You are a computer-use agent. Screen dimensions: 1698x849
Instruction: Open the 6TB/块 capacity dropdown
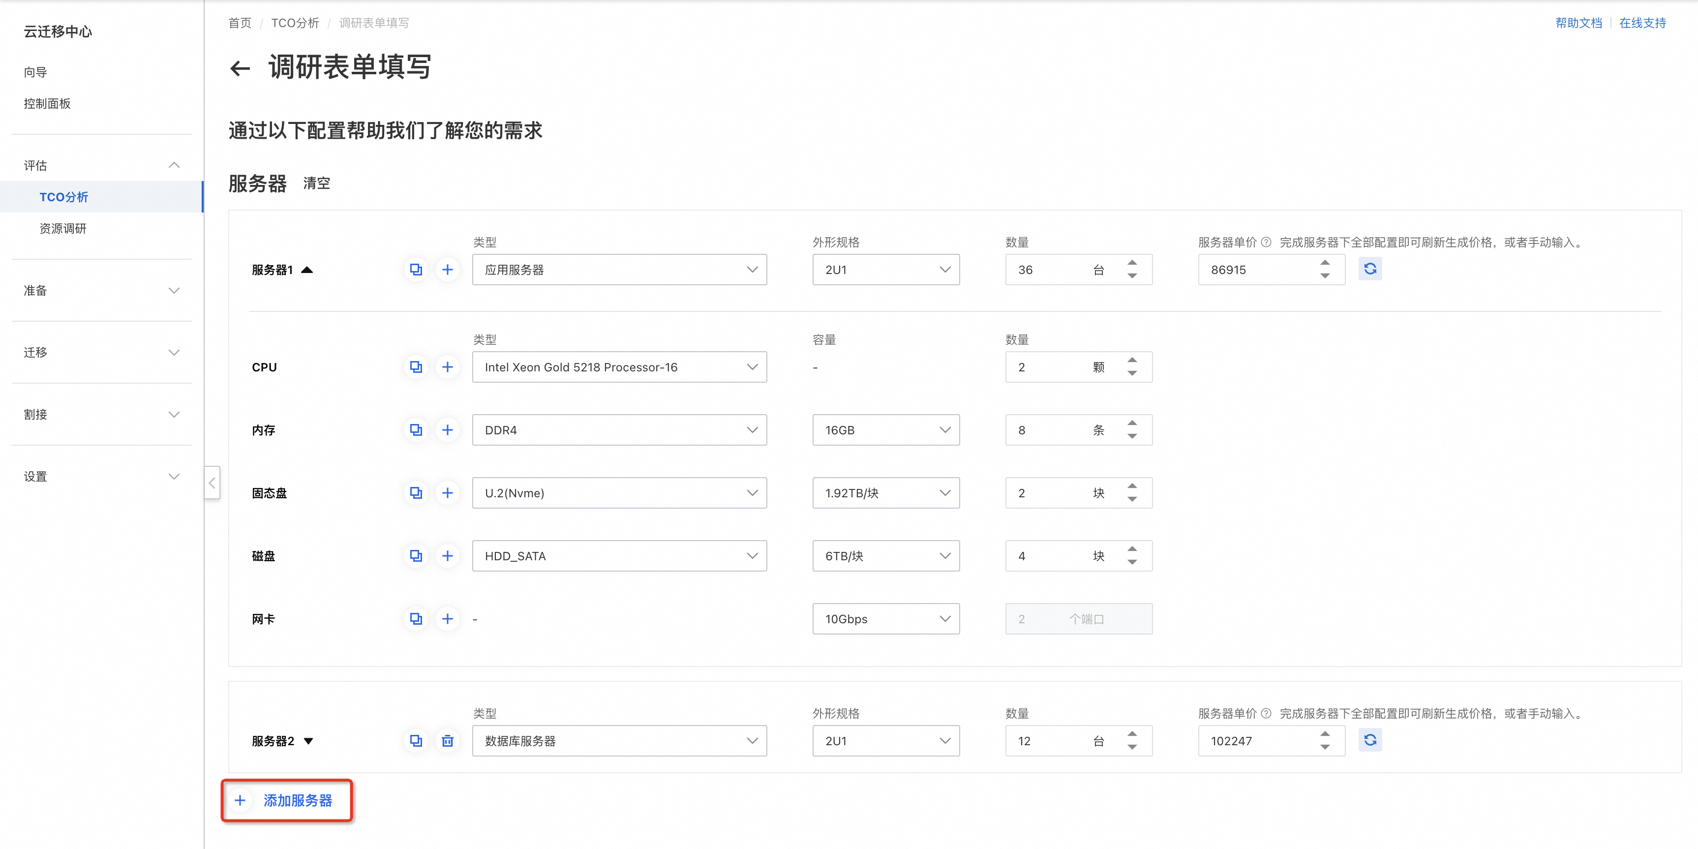click(885, 556)
